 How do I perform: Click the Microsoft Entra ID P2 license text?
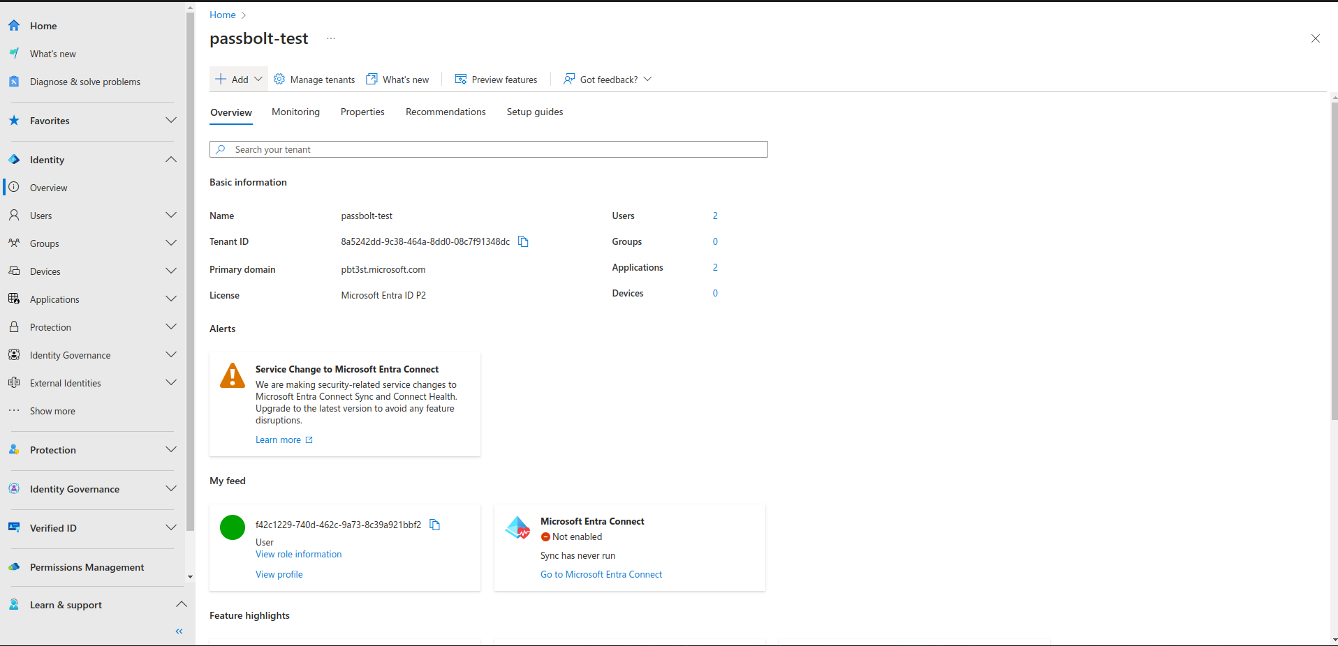coord(383,296)
